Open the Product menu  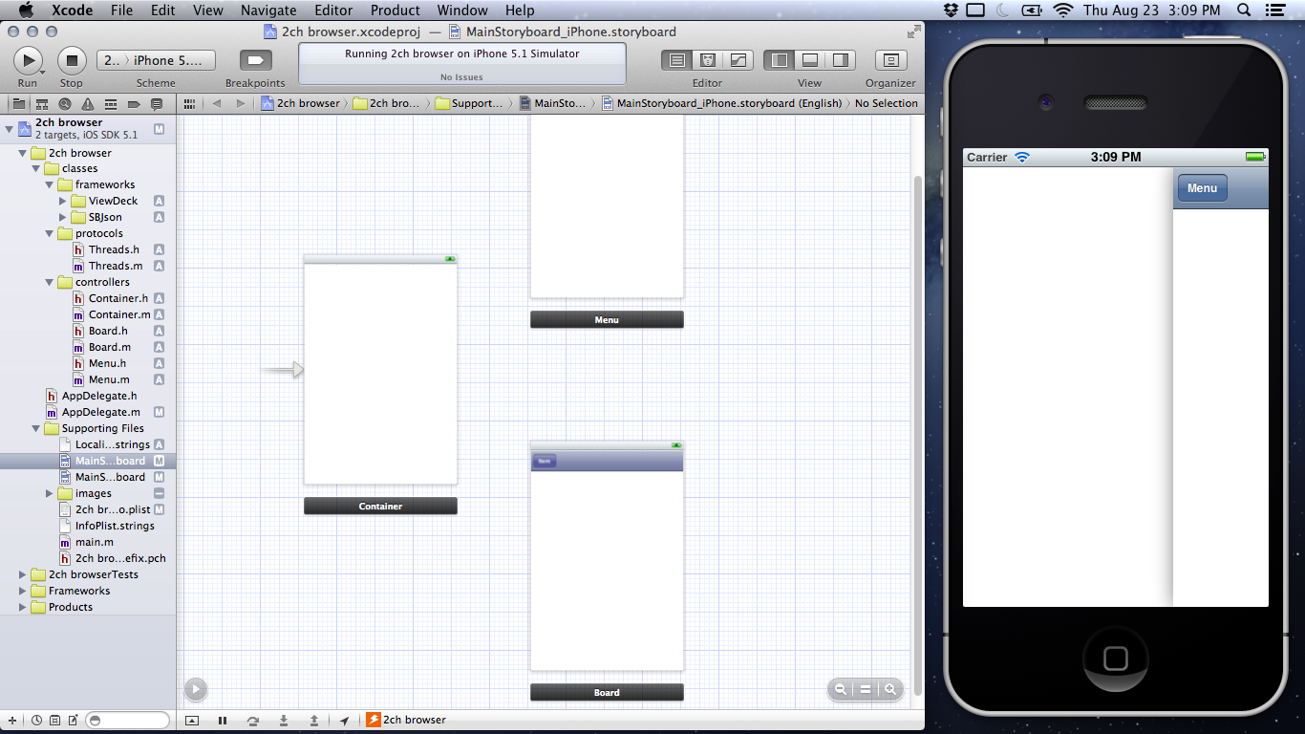click(396, 11)
